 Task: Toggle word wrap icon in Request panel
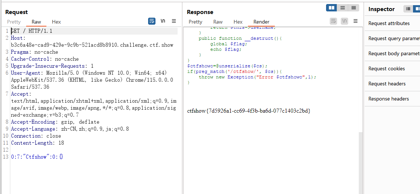pyautogui.click(x=152, y=21)
